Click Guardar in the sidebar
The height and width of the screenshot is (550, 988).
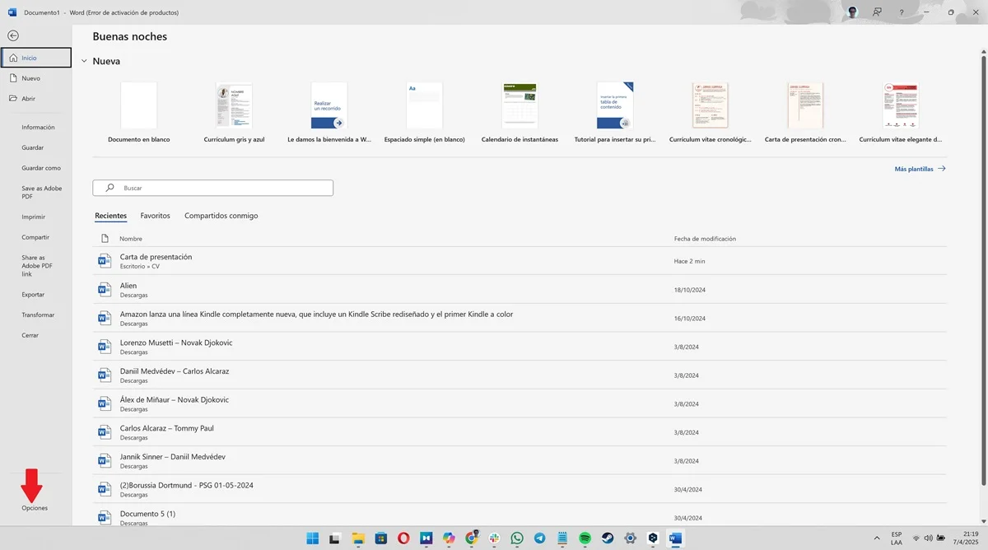coord(33,148)
